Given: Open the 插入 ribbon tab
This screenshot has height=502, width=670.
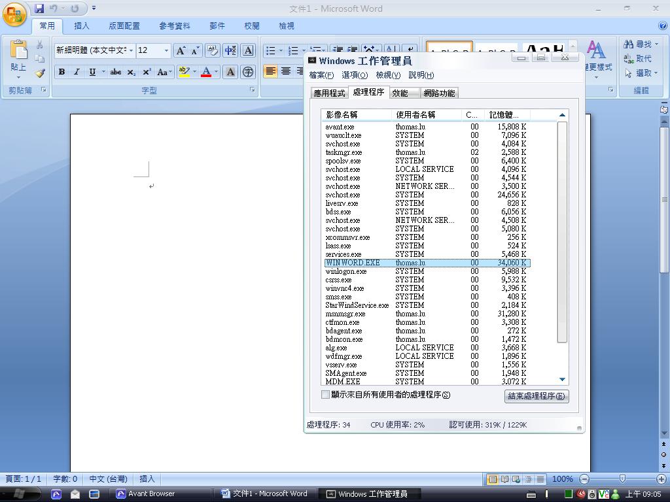Looking at the screenshot, I should click(x=82, y=26).
